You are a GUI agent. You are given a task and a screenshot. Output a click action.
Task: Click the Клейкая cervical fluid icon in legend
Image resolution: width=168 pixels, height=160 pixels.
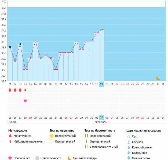[128, 142]
